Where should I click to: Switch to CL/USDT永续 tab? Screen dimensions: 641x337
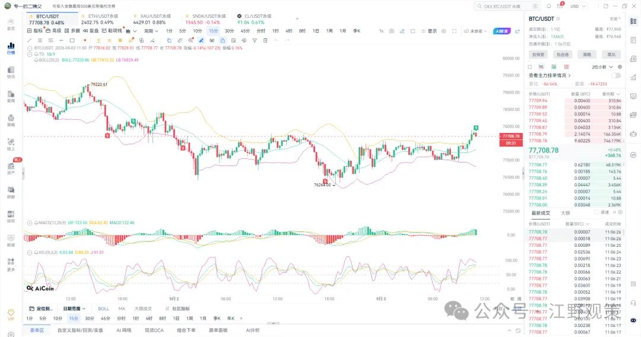click(x=254, y=19)
